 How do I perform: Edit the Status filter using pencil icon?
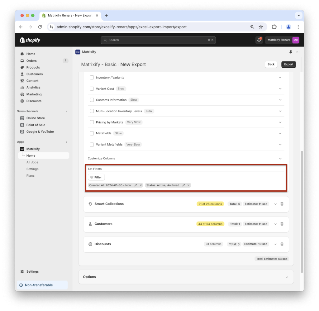[x=183, y=185]
